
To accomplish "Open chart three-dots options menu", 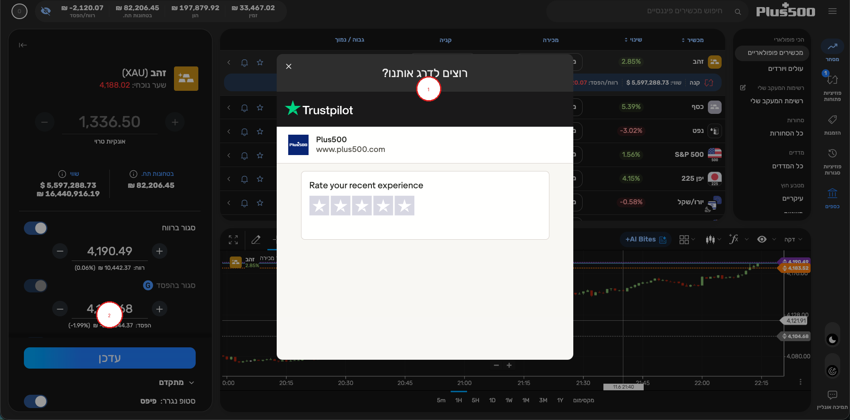I will coord(800,382).
